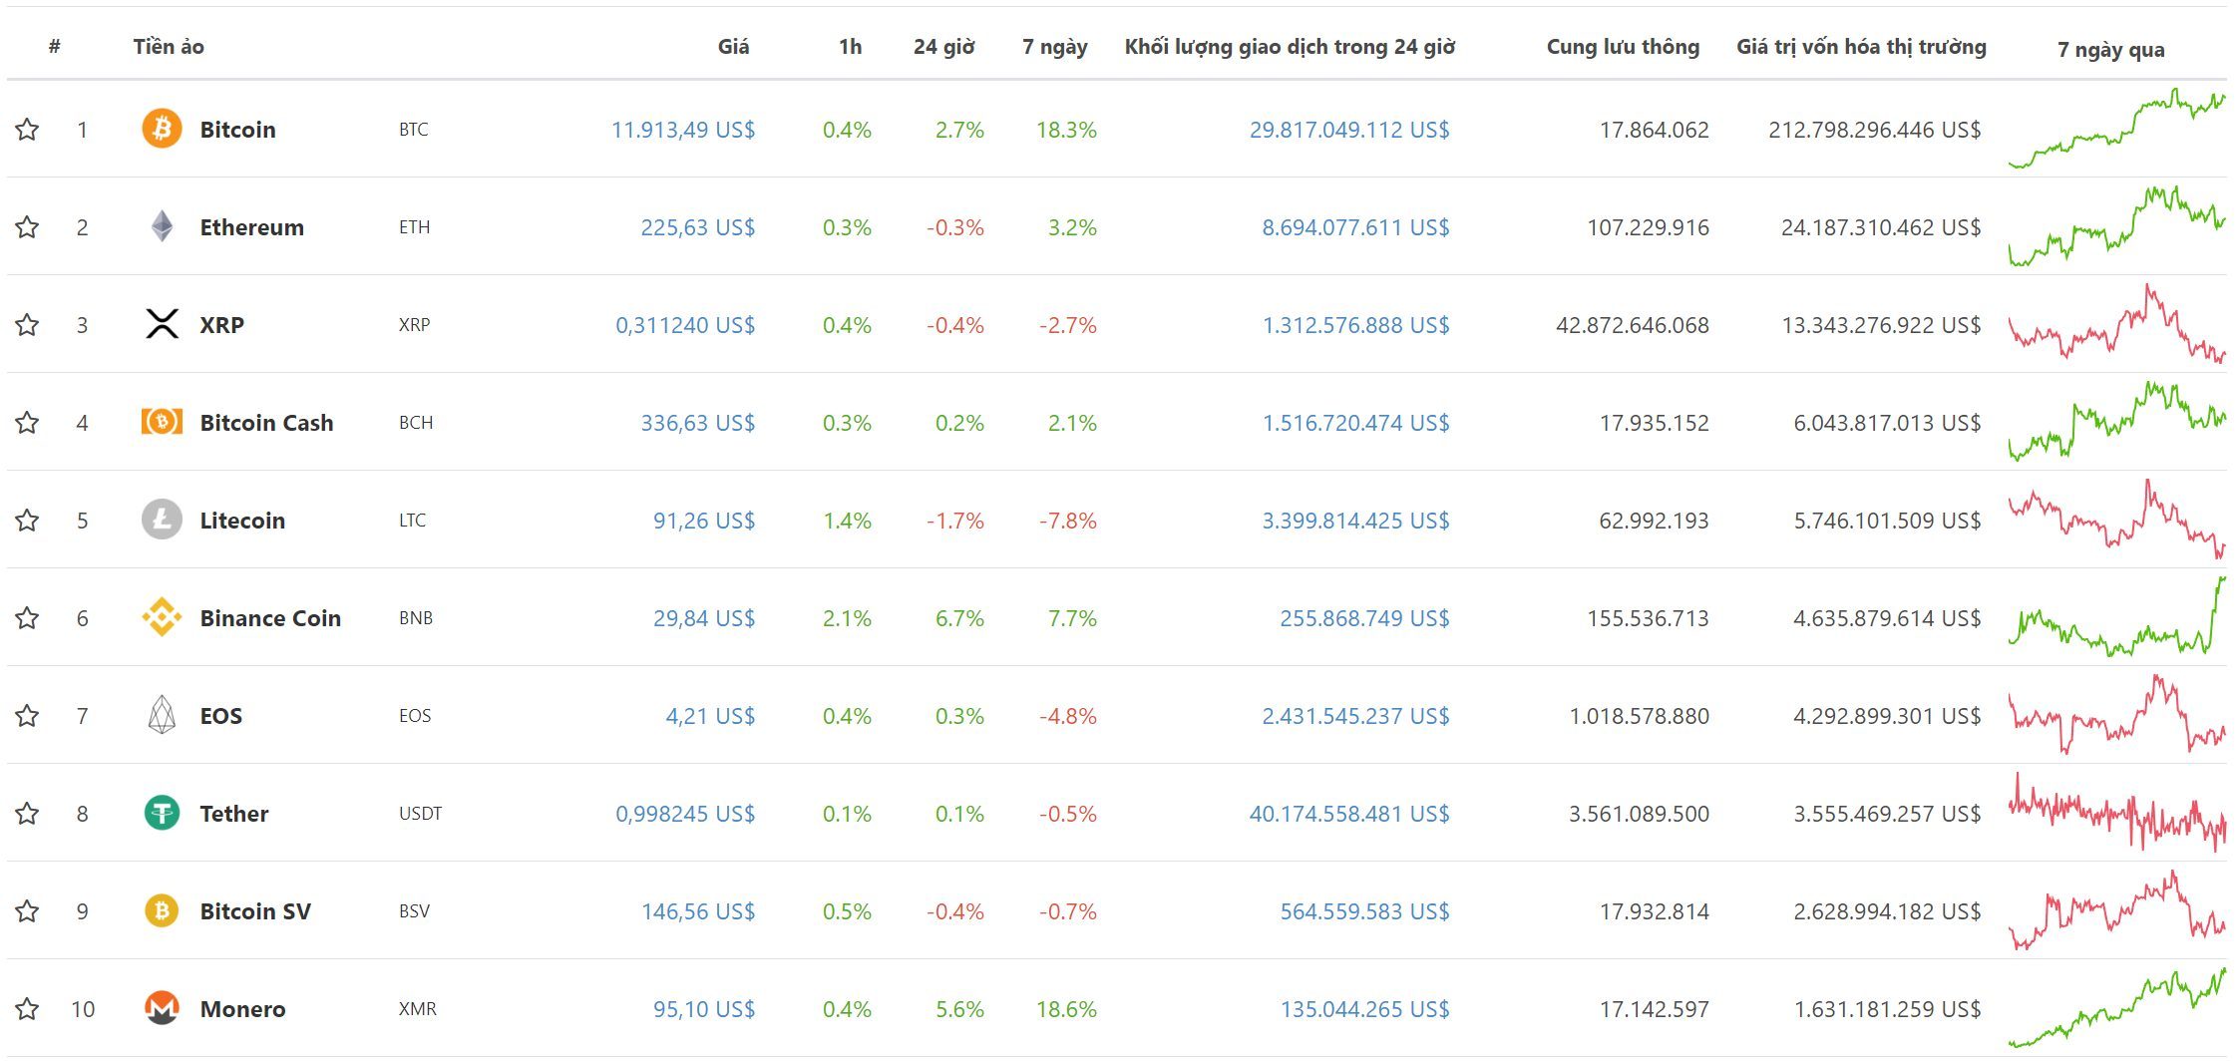Open the Monero name link
Screen dimensions: 2239x1062
point(242,1008)
